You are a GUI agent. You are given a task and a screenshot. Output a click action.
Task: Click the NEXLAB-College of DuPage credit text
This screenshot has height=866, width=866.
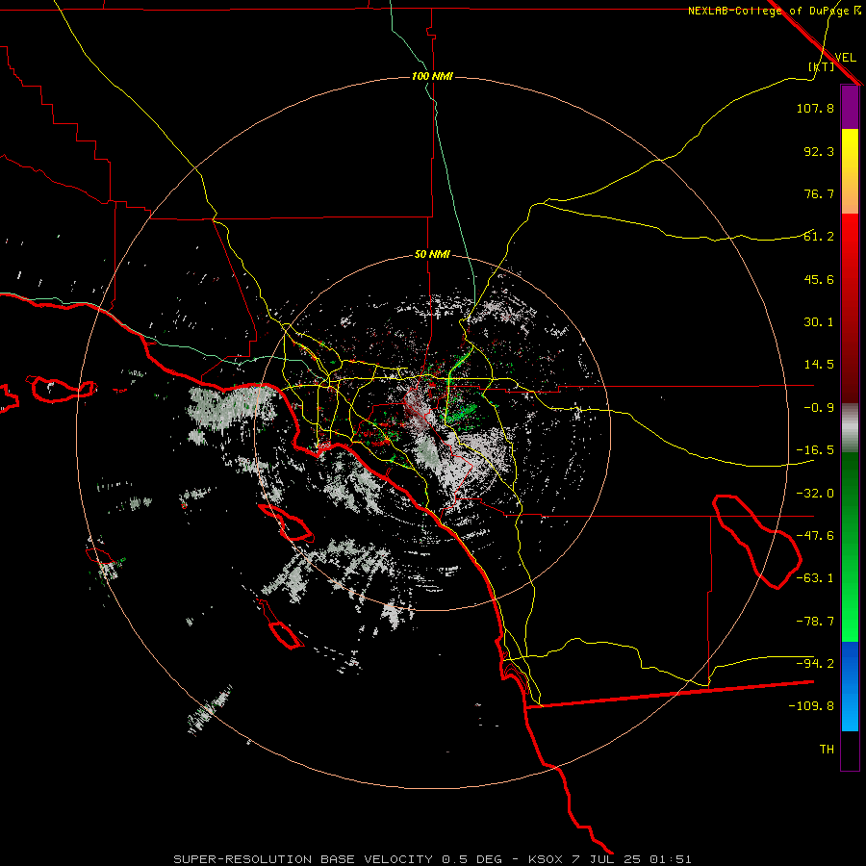point(774,11)
